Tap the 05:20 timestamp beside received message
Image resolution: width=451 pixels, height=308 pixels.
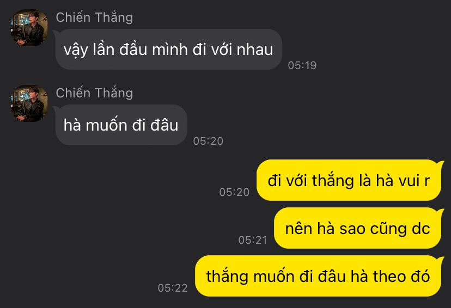(208, 141)
